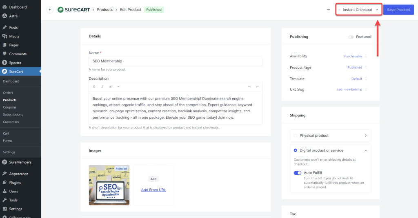Click the undo icon in description editor
This screenshot has width=418, height=218.
coord(249,87)
